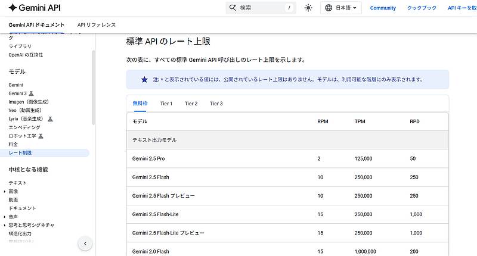Click the TPM column header
This screenshot has width=477, height=256.
pos(360,121)
